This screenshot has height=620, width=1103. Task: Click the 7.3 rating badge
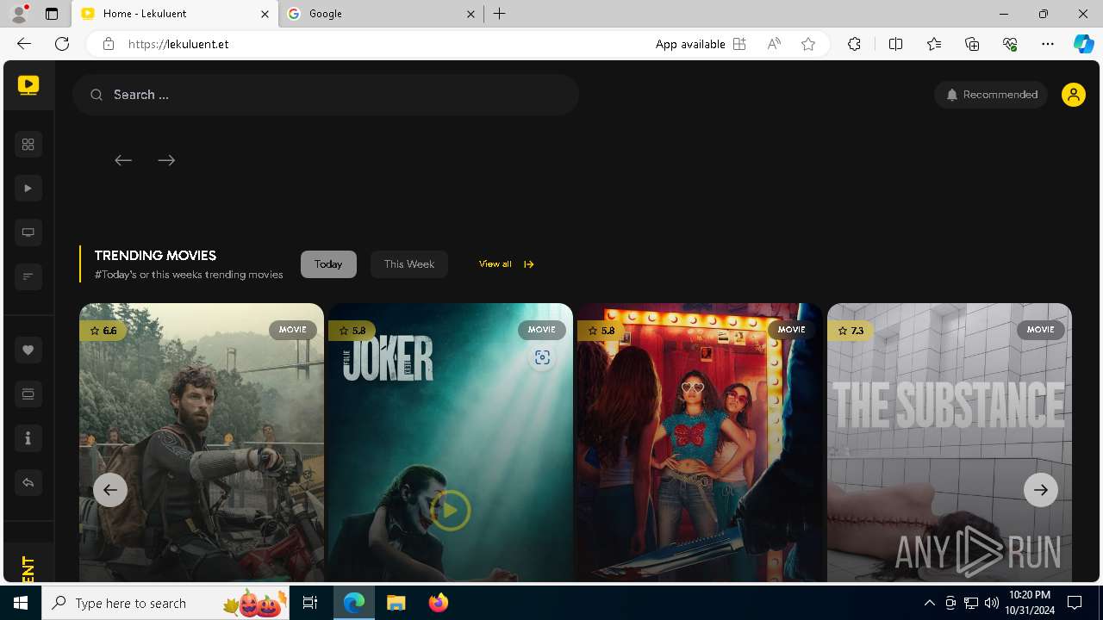(851, 331)
